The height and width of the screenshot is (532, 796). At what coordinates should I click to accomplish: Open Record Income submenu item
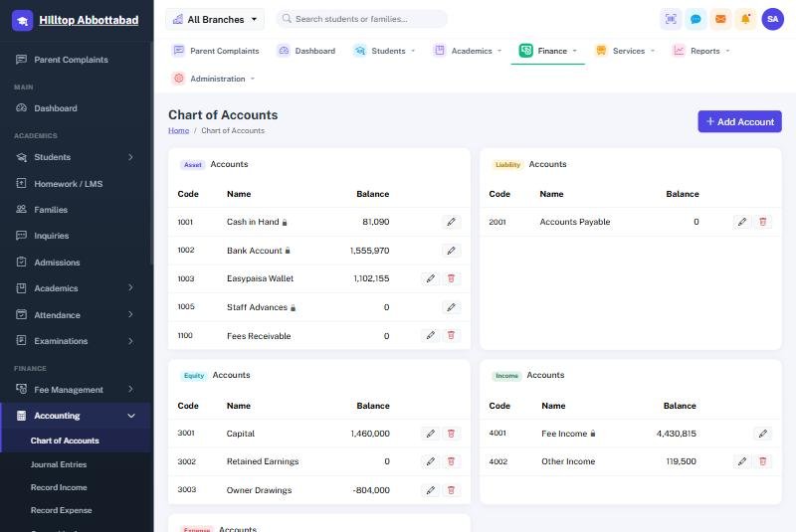[x=59, y=487]
